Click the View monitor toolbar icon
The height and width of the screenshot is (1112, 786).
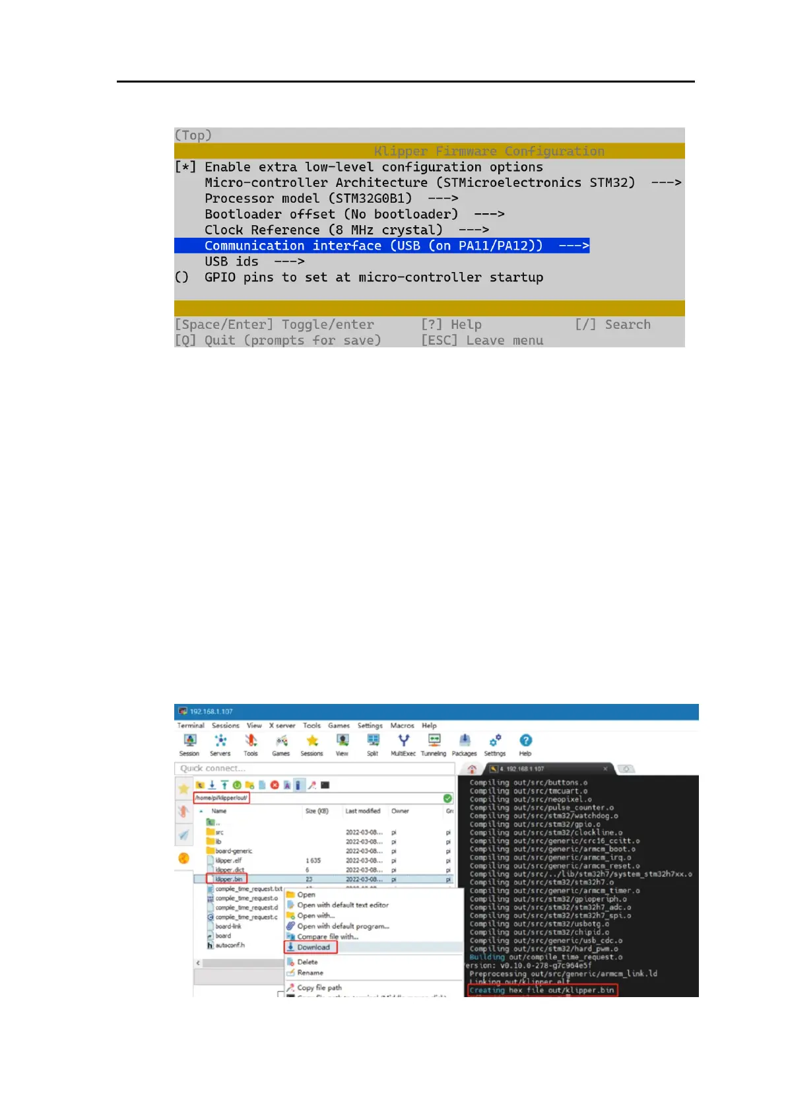[x=343, y=744]
